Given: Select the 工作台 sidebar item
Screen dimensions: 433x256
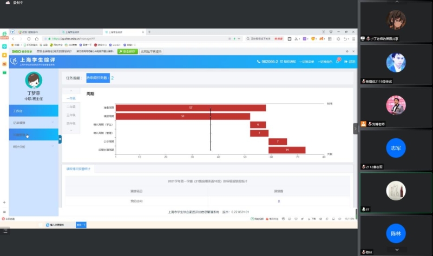Looking at the screenshot, I should pos(34,111).
